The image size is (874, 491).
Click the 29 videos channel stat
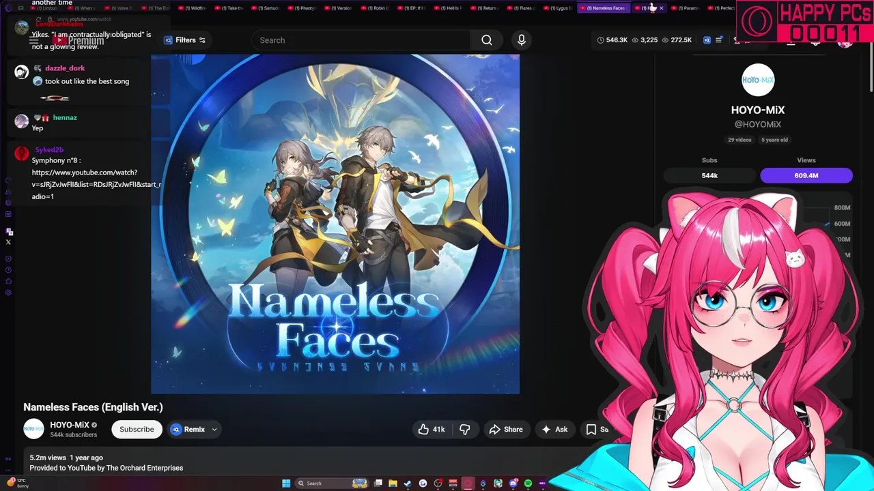pos(739,140)
